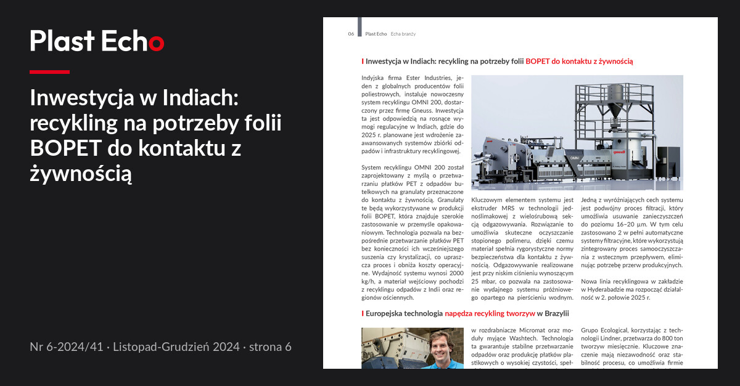Click the paragraph starting 'System recyklingu OMNI 200 został'
Viewport: 740px width, 386px height.
(412, 231)
